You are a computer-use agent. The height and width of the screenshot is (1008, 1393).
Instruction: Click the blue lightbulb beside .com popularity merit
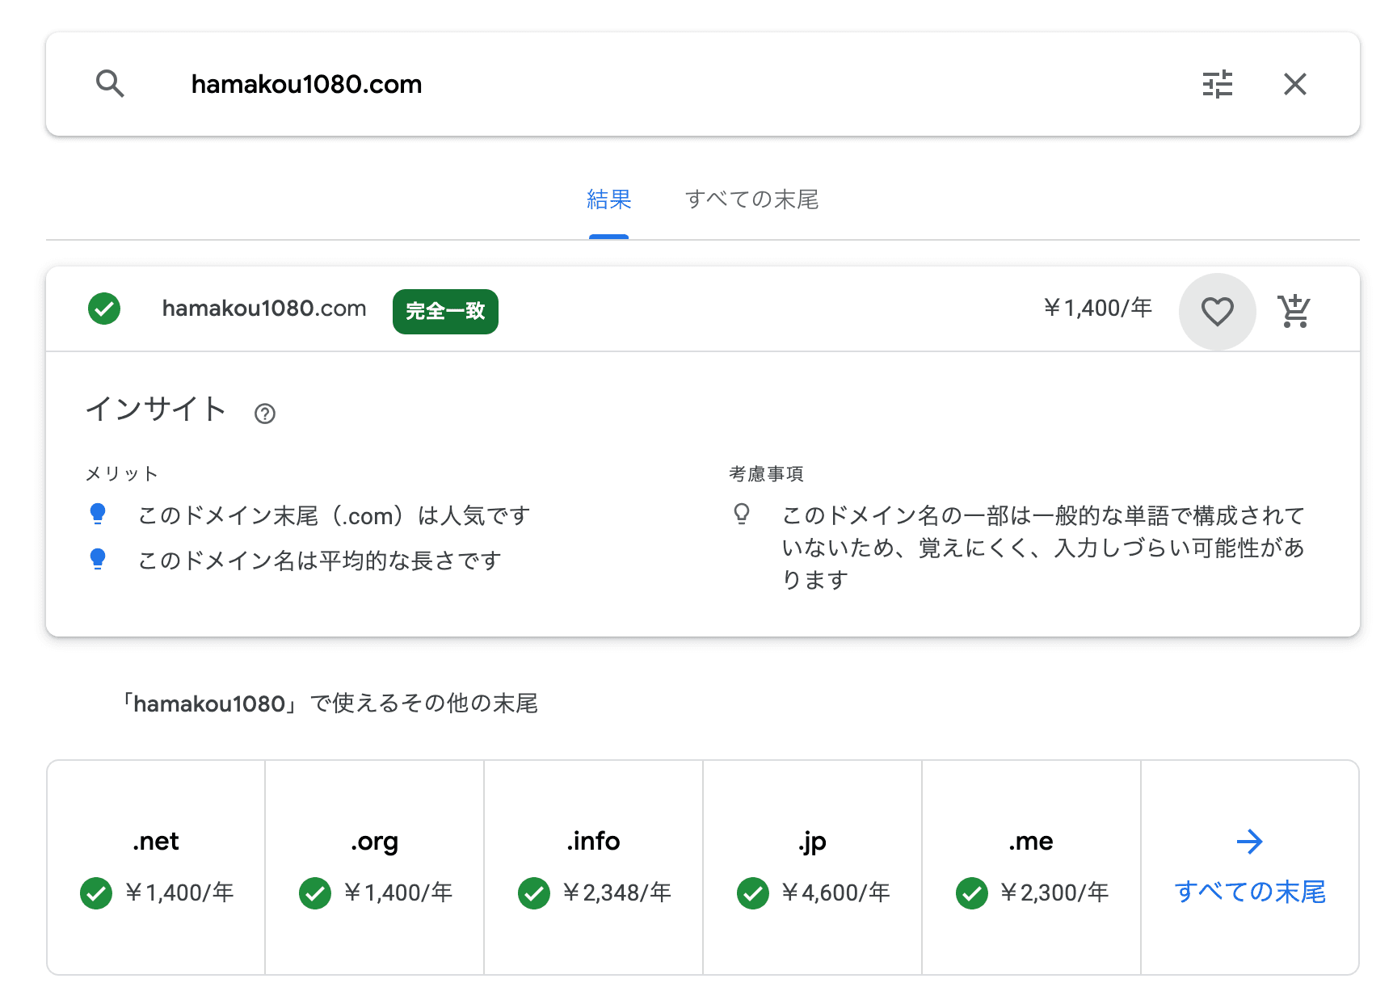[x=98, y=514]
